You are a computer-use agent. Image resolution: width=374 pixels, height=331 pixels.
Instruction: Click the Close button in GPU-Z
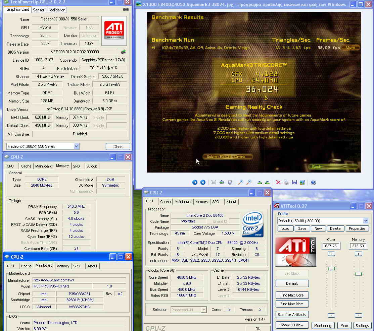118,147
